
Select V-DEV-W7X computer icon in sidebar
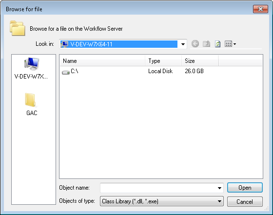pyautogui.click(x=32, y=64)
